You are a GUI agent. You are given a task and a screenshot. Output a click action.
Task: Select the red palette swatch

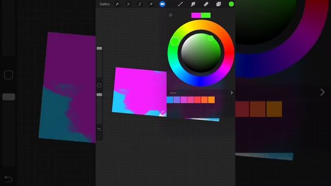pos(198,100)
